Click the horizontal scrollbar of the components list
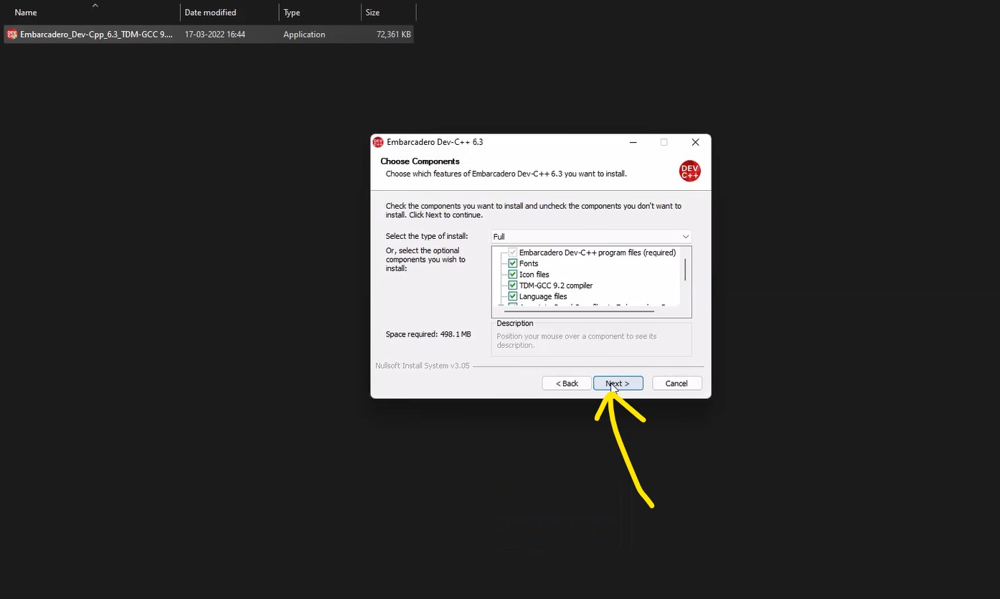Viewport: 1000px width, 599px height. 580,311
